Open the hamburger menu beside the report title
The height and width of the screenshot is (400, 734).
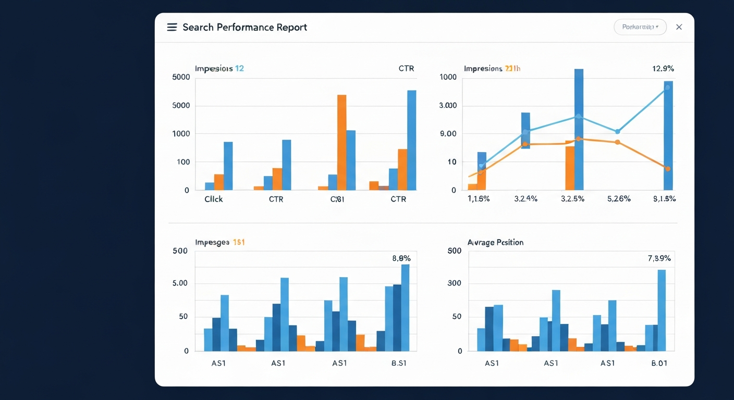(172, 27)
